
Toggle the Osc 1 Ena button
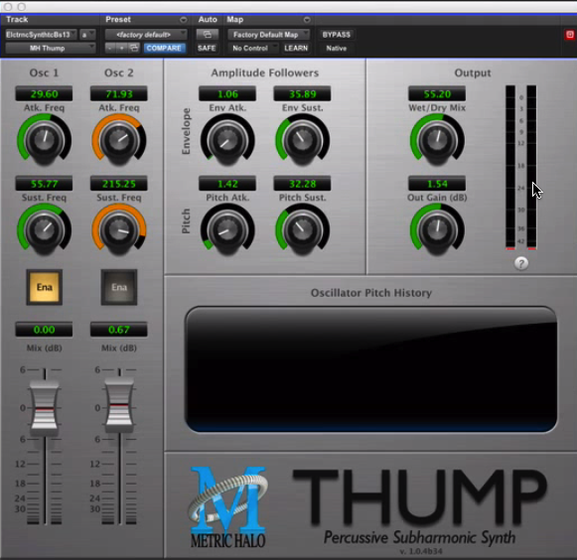coord(44,287)
